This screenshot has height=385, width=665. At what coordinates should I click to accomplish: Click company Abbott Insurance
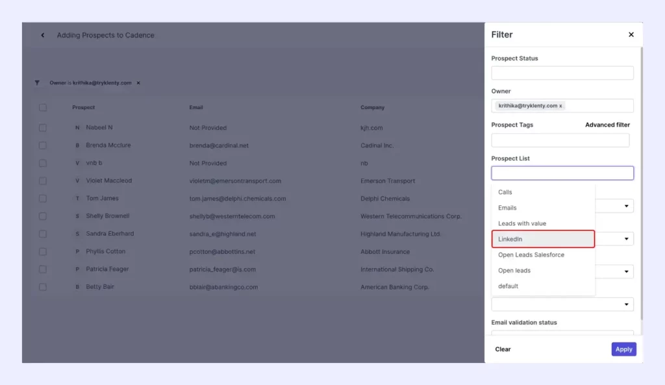point(385,251)
